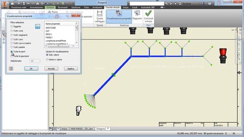This screenshot has height=137, width=244.
Task: Click the star favorites icon in title bar
Action: [x=175, y=3]
